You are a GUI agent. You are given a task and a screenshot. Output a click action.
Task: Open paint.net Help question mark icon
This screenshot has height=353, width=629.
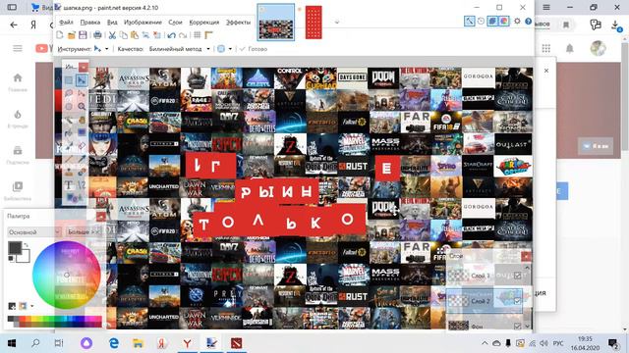tap(529, 21)
